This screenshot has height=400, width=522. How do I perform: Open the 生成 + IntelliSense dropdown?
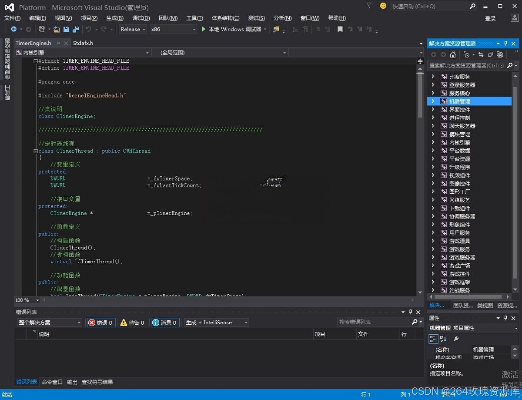tap(216, 323)
